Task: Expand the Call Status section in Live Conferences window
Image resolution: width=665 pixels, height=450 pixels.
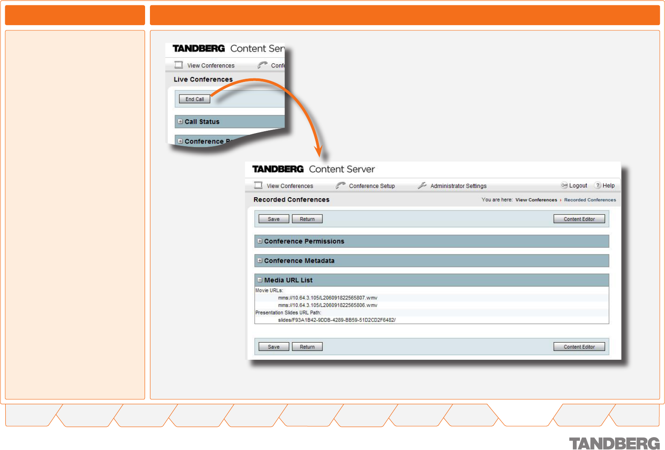Action: [180, 122]
